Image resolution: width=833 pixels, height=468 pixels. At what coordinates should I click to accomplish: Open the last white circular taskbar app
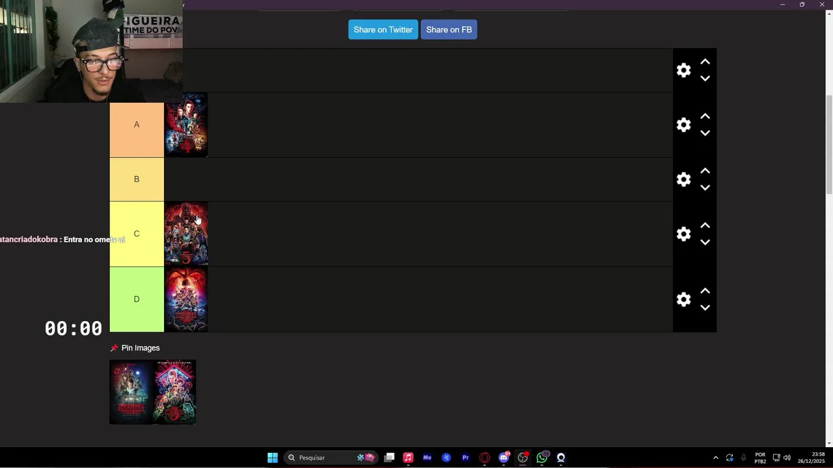(561, 458)
